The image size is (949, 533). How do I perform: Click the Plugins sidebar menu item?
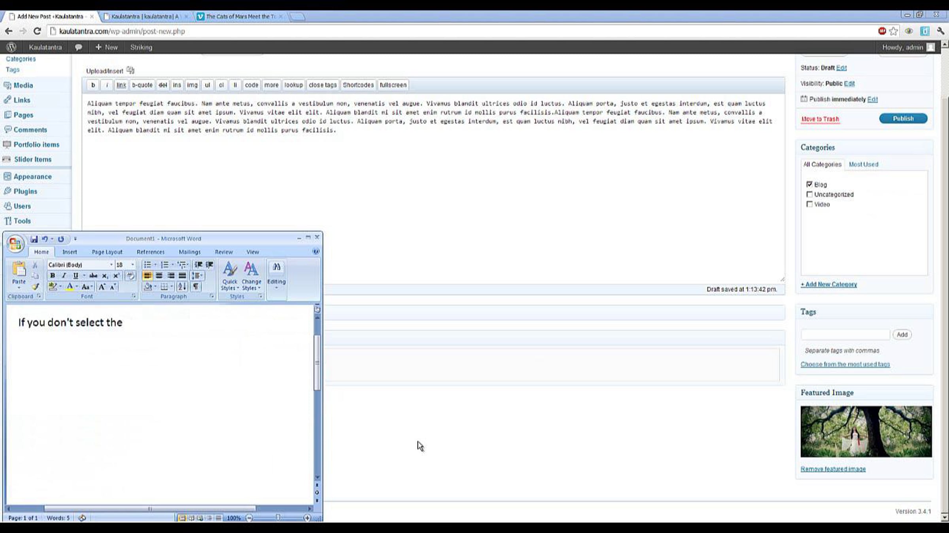pos(25,191)
